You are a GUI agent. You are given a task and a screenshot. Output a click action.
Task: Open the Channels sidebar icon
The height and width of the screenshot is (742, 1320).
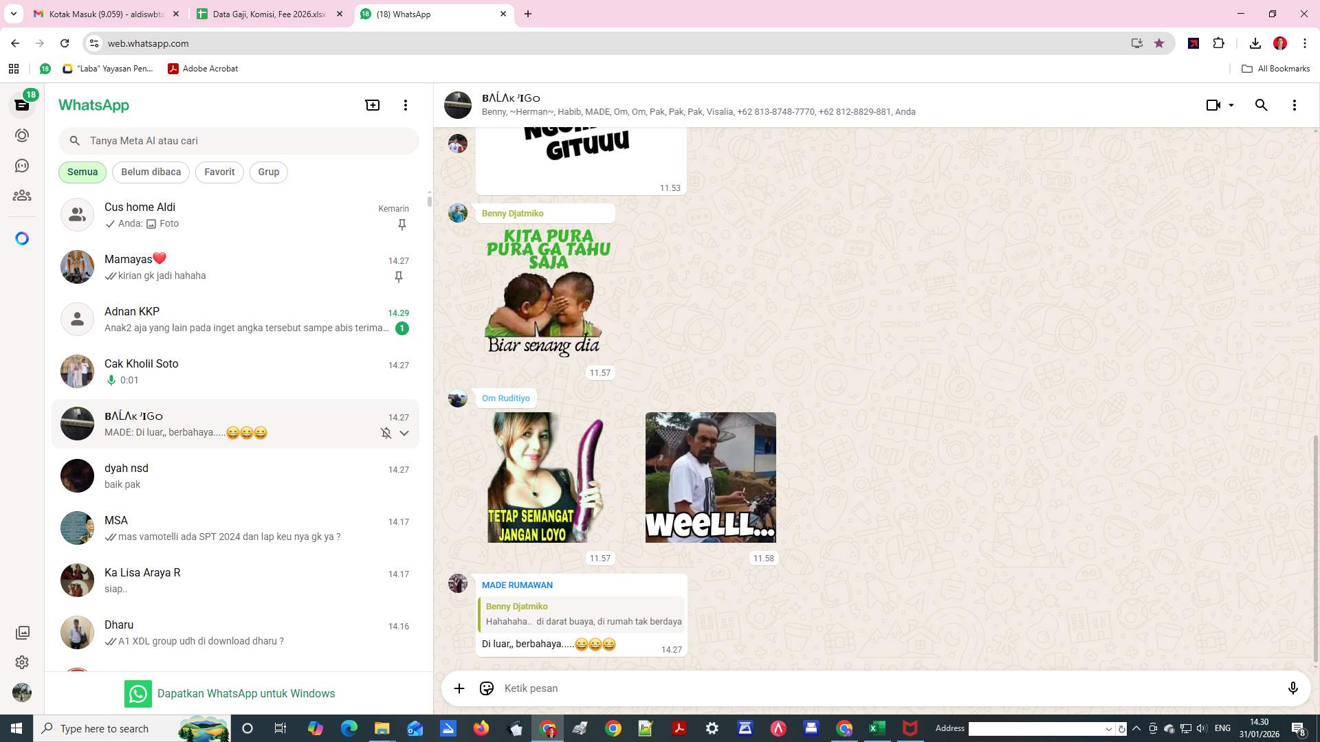pyautogui.click(x=22, y=166)
